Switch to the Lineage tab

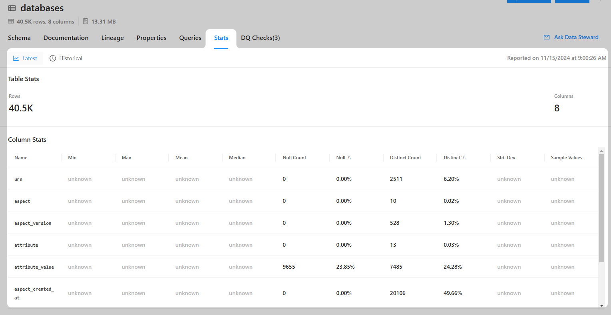(112, 38)
